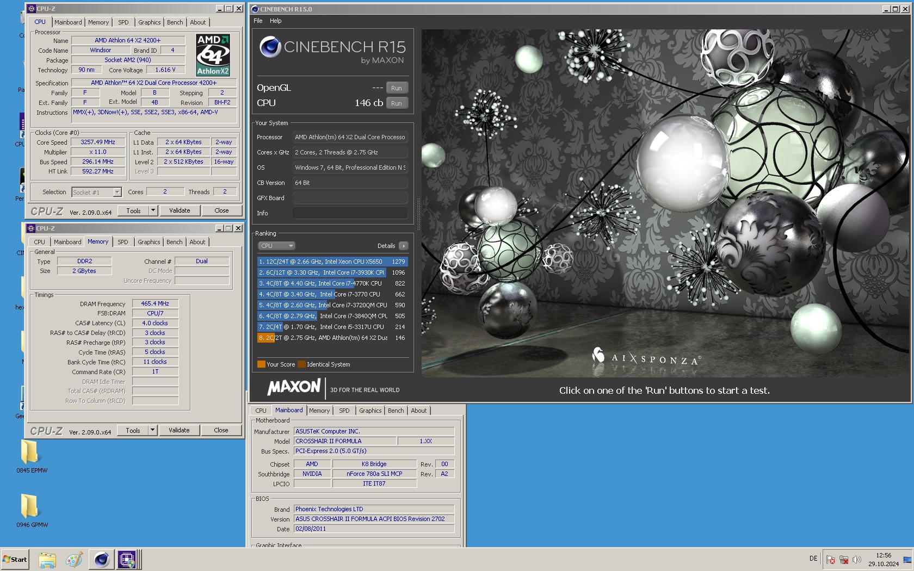
Task: Select the Core i7-3770 ranking row
Action: 332,294
